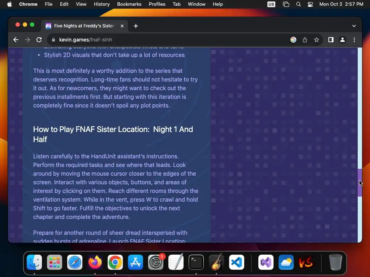
Task: Open Terminal from the dock
Action: (x=196, y=262)
